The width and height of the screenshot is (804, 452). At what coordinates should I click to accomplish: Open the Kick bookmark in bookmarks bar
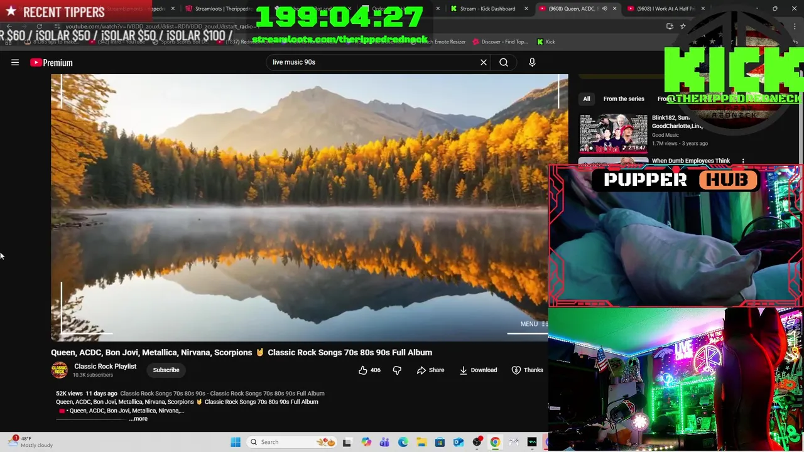point(546,41)
